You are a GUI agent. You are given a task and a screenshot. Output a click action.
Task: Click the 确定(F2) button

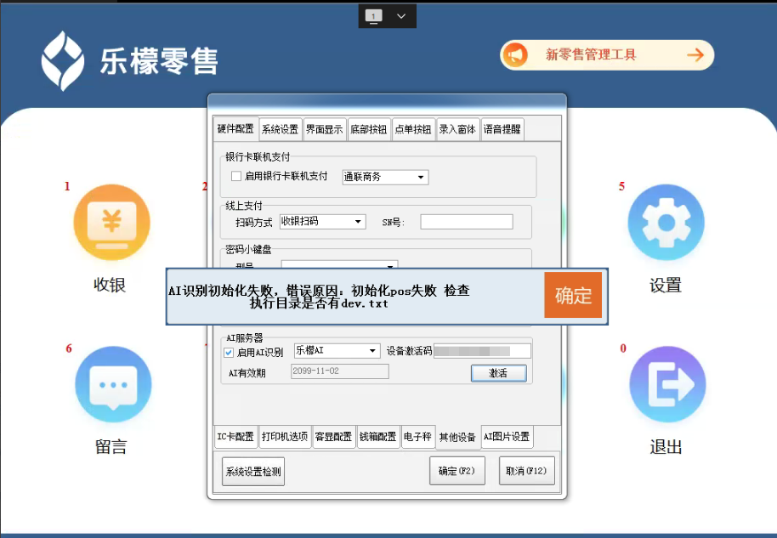pos(457,471)
